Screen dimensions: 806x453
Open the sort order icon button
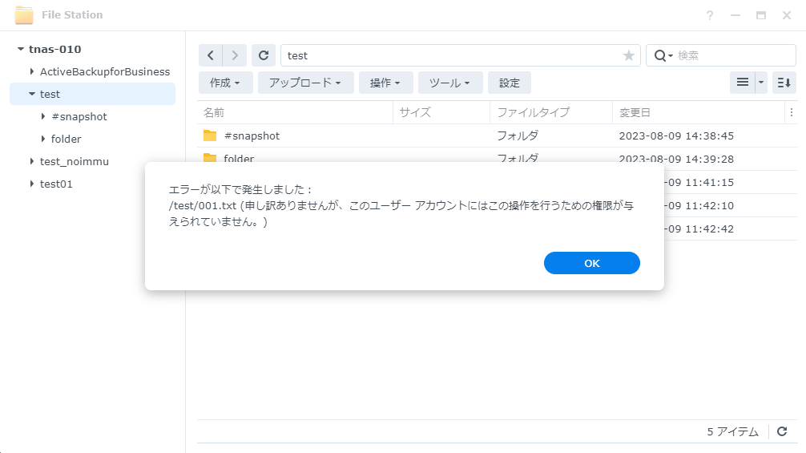coord(784,83)
